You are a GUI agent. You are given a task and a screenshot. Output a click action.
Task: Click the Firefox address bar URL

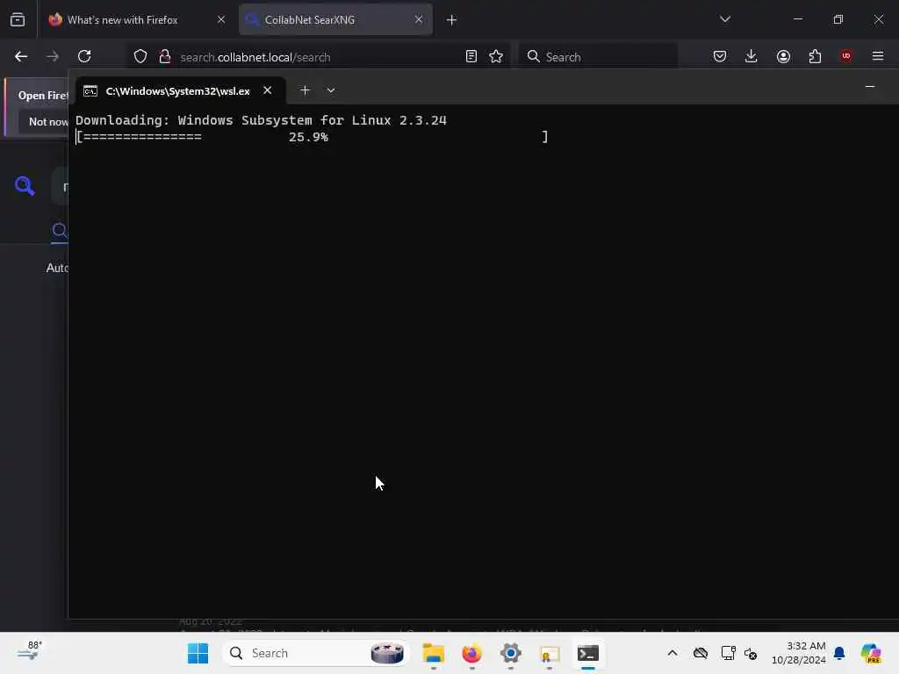[255, 57]
